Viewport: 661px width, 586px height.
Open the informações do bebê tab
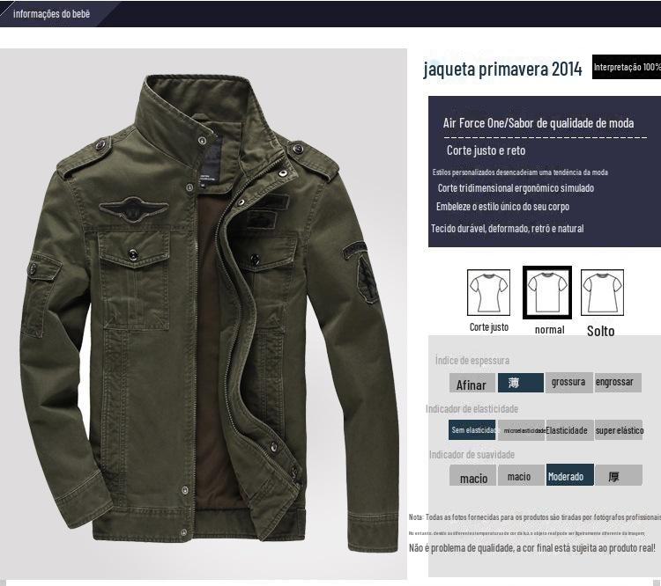(51, 14)
